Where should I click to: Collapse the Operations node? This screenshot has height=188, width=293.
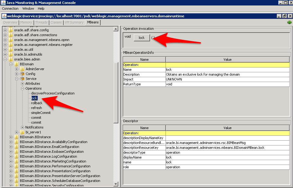[23, 88]
